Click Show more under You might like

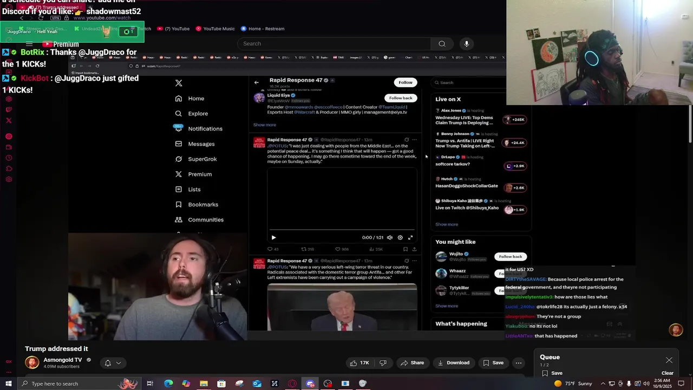[447, 306]
